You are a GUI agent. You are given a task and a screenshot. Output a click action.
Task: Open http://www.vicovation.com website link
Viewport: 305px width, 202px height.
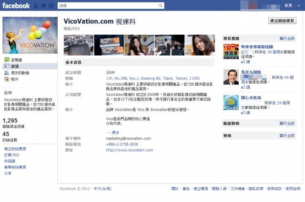pyautogui.click(x=130, y=150)
